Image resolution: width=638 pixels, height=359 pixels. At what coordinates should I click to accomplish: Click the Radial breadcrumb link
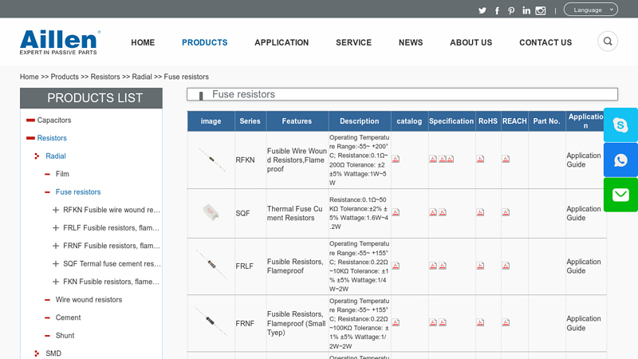tap(142, 77)
